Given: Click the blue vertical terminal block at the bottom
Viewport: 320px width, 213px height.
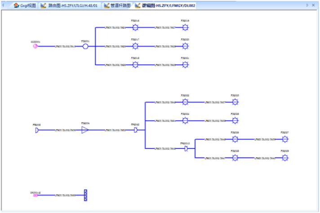Looking at the screenshot, I should point(85,196).
